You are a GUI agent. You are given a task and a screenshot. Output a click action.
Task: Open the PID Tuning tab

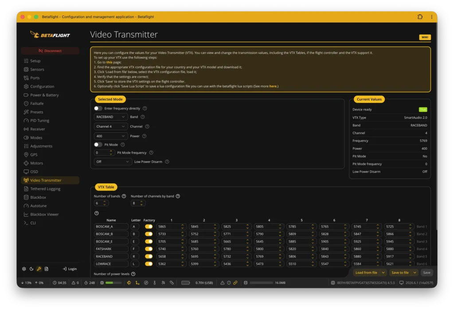coord(50,121)
